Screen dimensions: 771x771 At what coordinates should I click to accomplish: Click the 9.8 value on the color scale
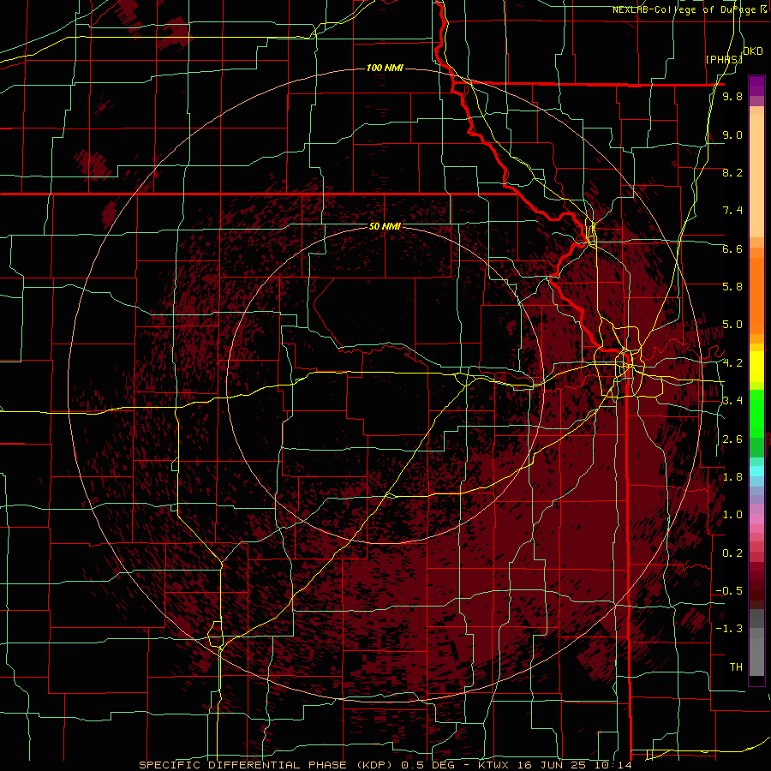[x=732, y=96]
